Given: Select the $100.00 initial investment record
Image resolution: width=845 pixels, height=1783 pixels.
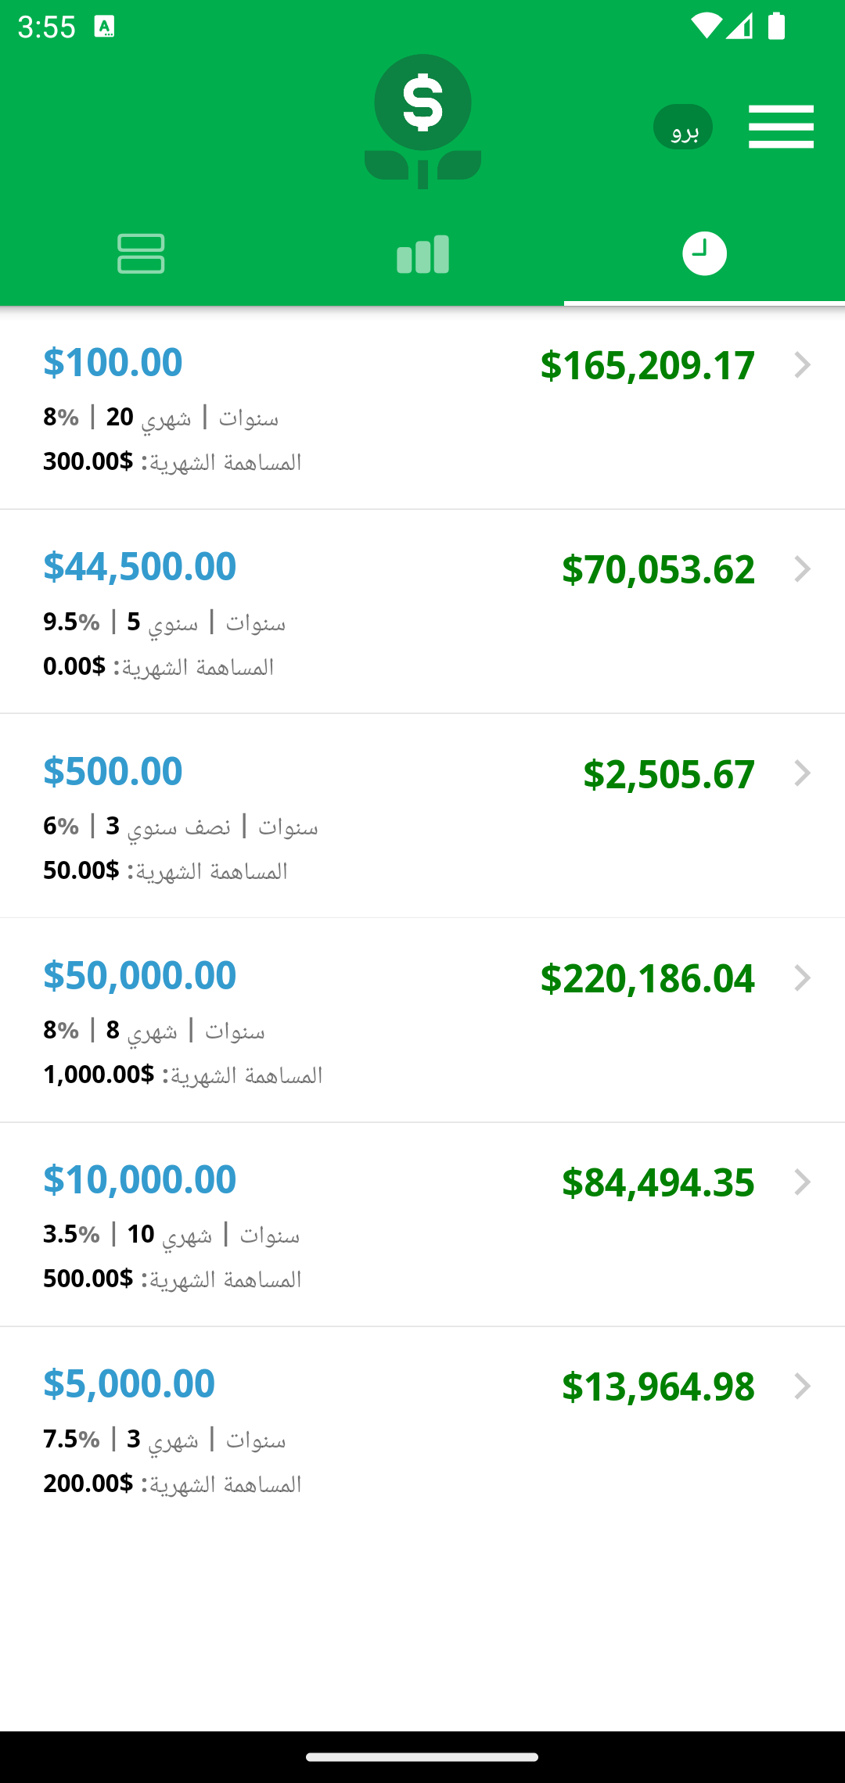Looking at the screenshot, I should click(x=422, y=407).
